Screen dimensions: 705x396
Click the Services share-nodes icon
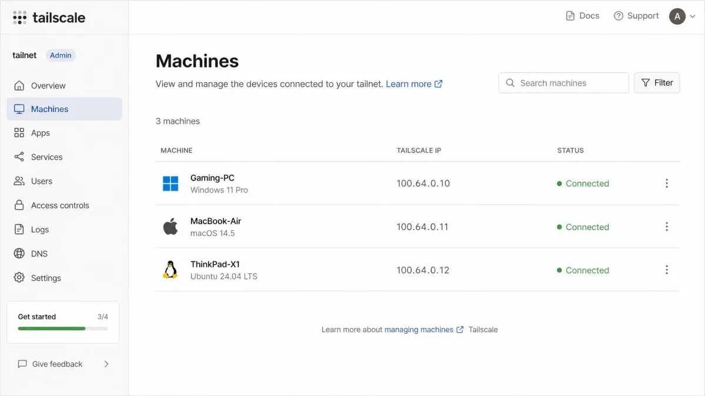point(19,157)
